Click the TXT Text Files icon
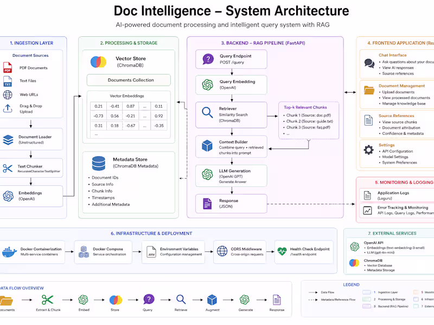 pos(8,81)
